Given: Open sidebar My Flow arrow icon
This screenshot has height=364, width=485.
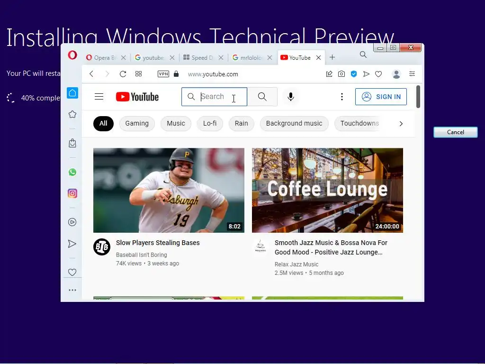Looking at the screenshot, I should click(72, 244).
